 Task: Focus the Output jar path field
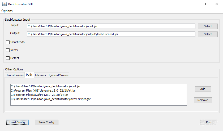coord(111,34)
